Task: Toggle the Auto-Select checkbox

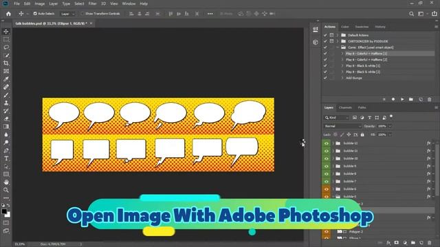Action: tap(35, 14)
